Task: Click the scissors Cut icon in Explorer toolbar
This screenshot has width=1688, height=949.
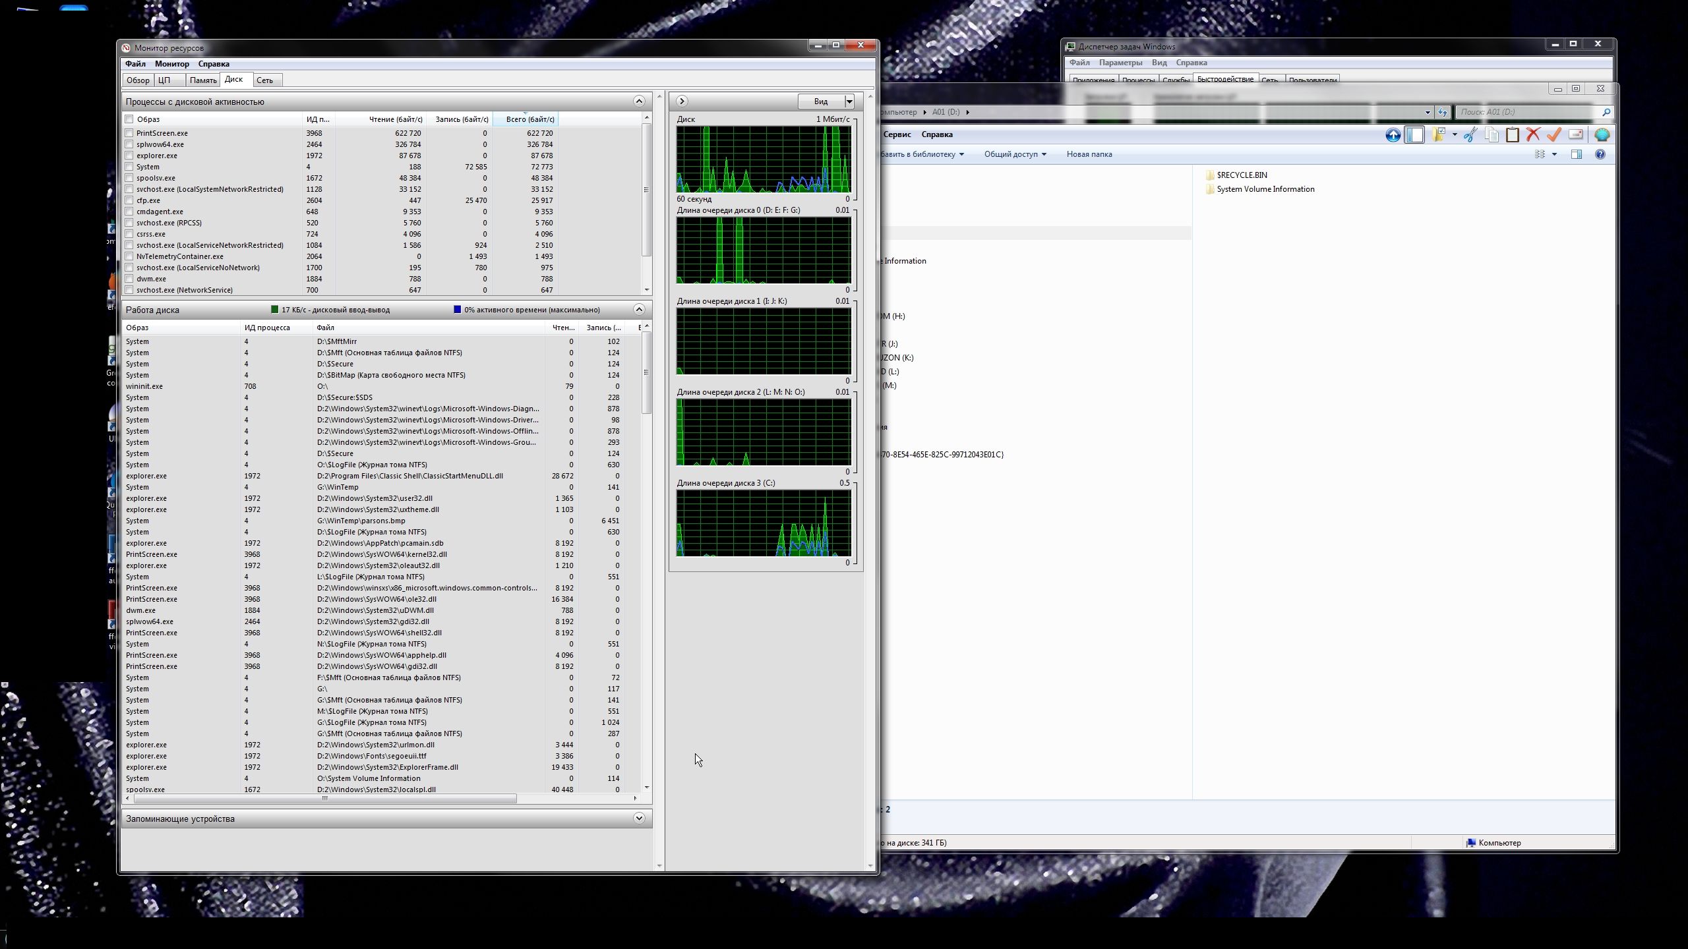Action: (x=1470, y=134)
